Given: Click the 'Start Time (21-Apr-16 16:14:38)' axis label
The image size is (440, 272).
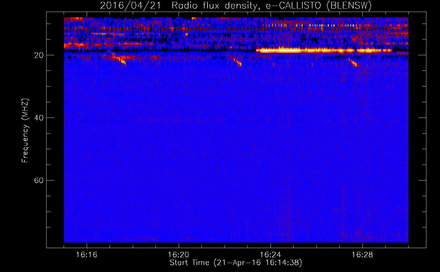Looking at the screenshot, I should coord(236,263).
